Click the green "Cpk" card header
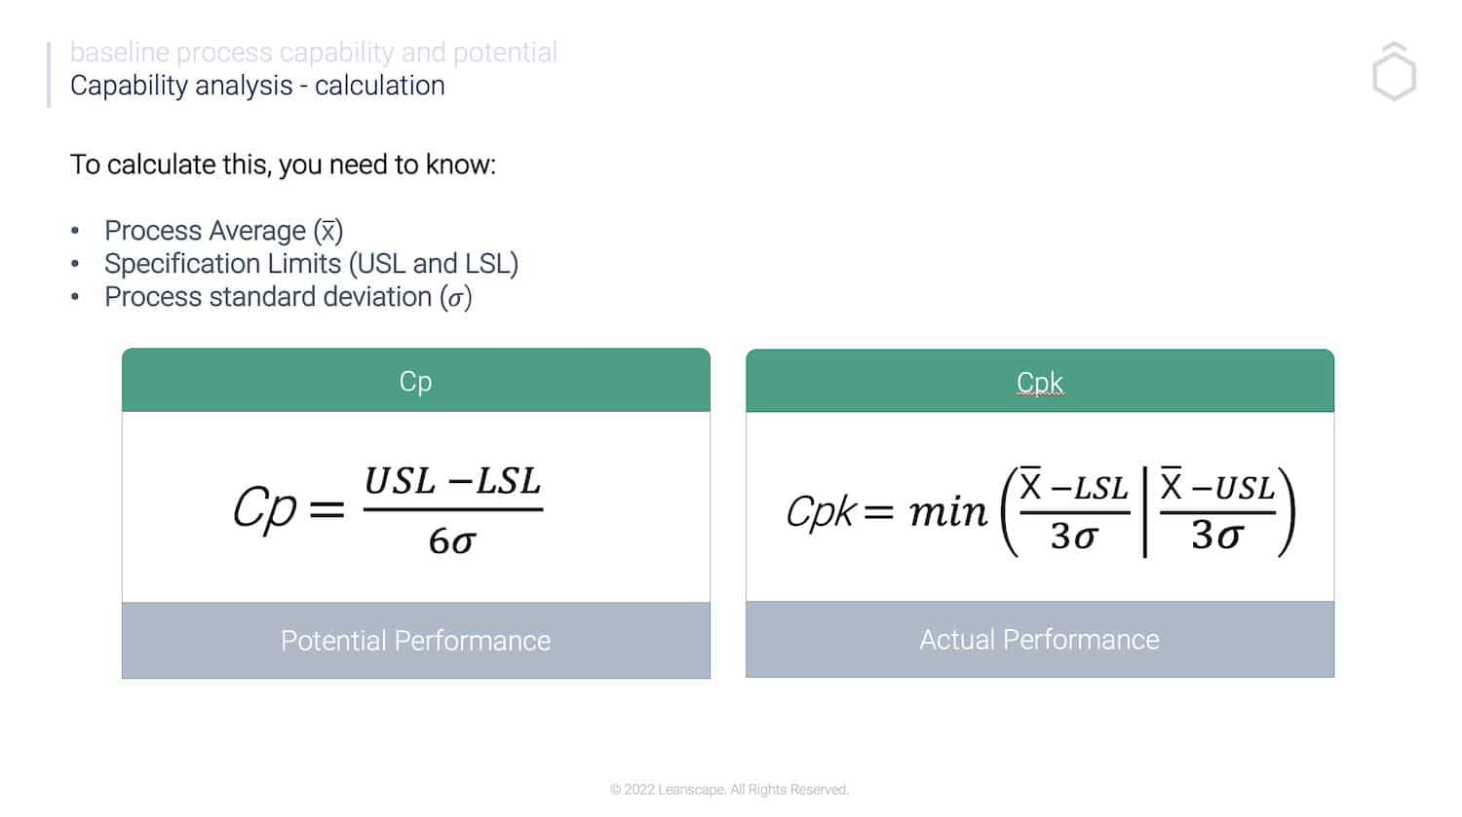This screenshot has height=817, width=1462. 1039,382
